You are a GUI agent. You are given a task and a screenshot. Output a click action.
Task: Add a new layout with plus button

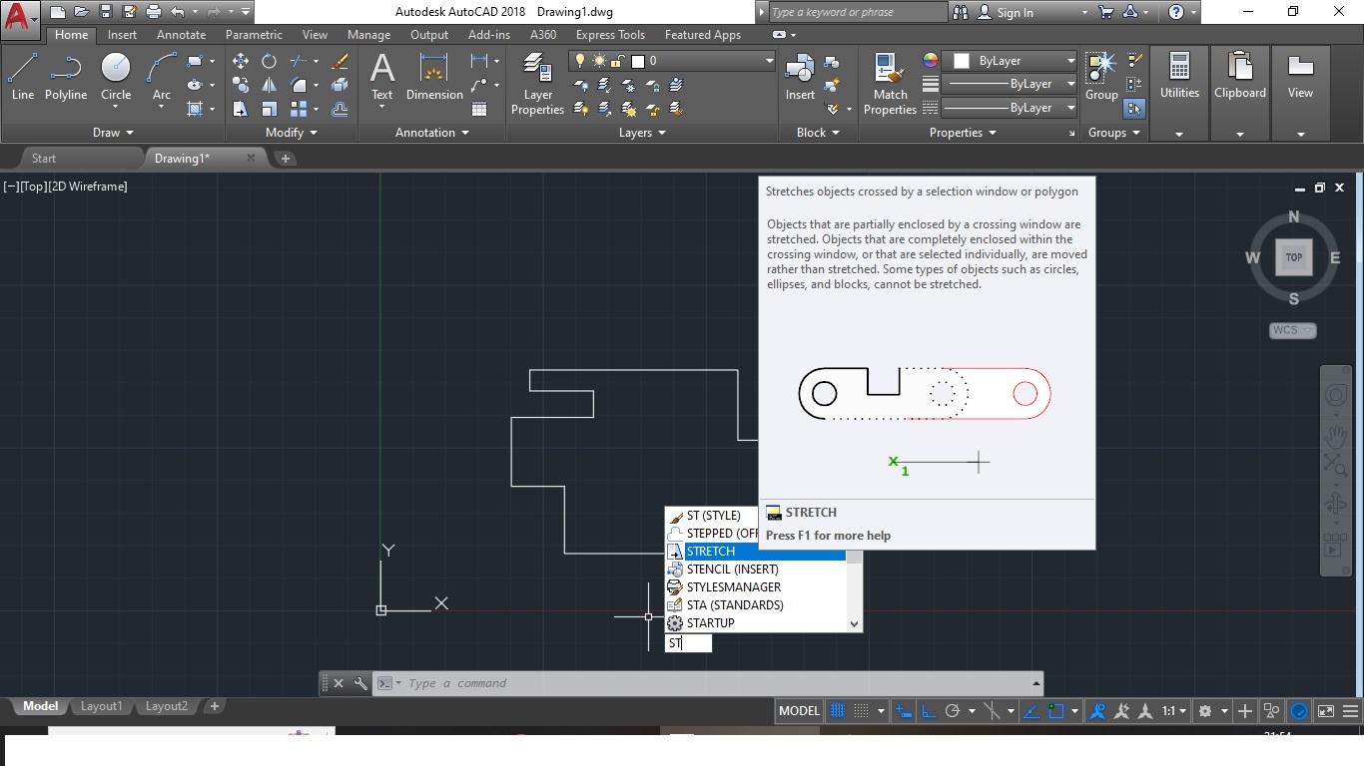pos(214,706)
